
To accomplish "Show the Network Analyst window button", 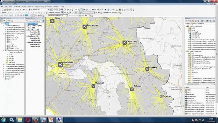I will pos(62,13).
